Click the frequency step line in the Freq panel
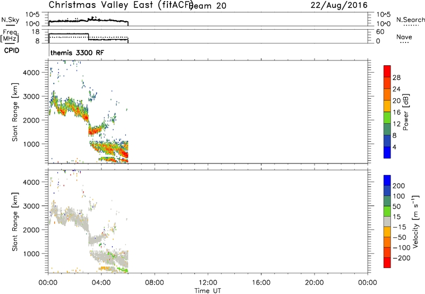 88,37
